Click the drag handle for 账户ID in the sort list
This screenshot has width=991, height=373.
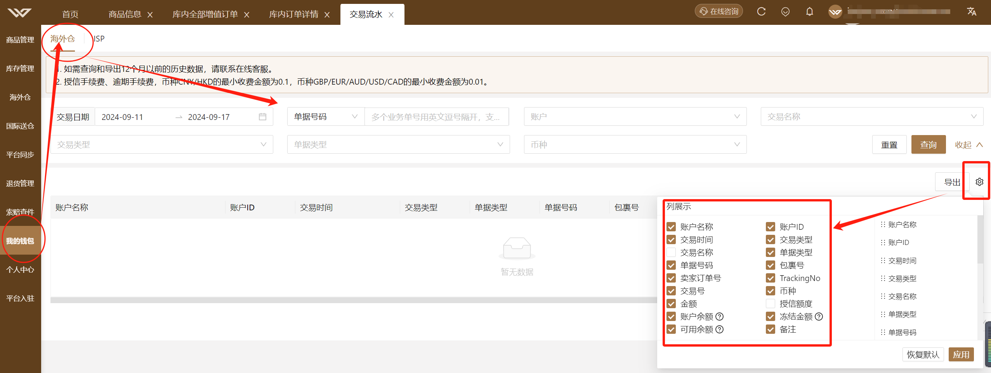(x=883, y=243)
